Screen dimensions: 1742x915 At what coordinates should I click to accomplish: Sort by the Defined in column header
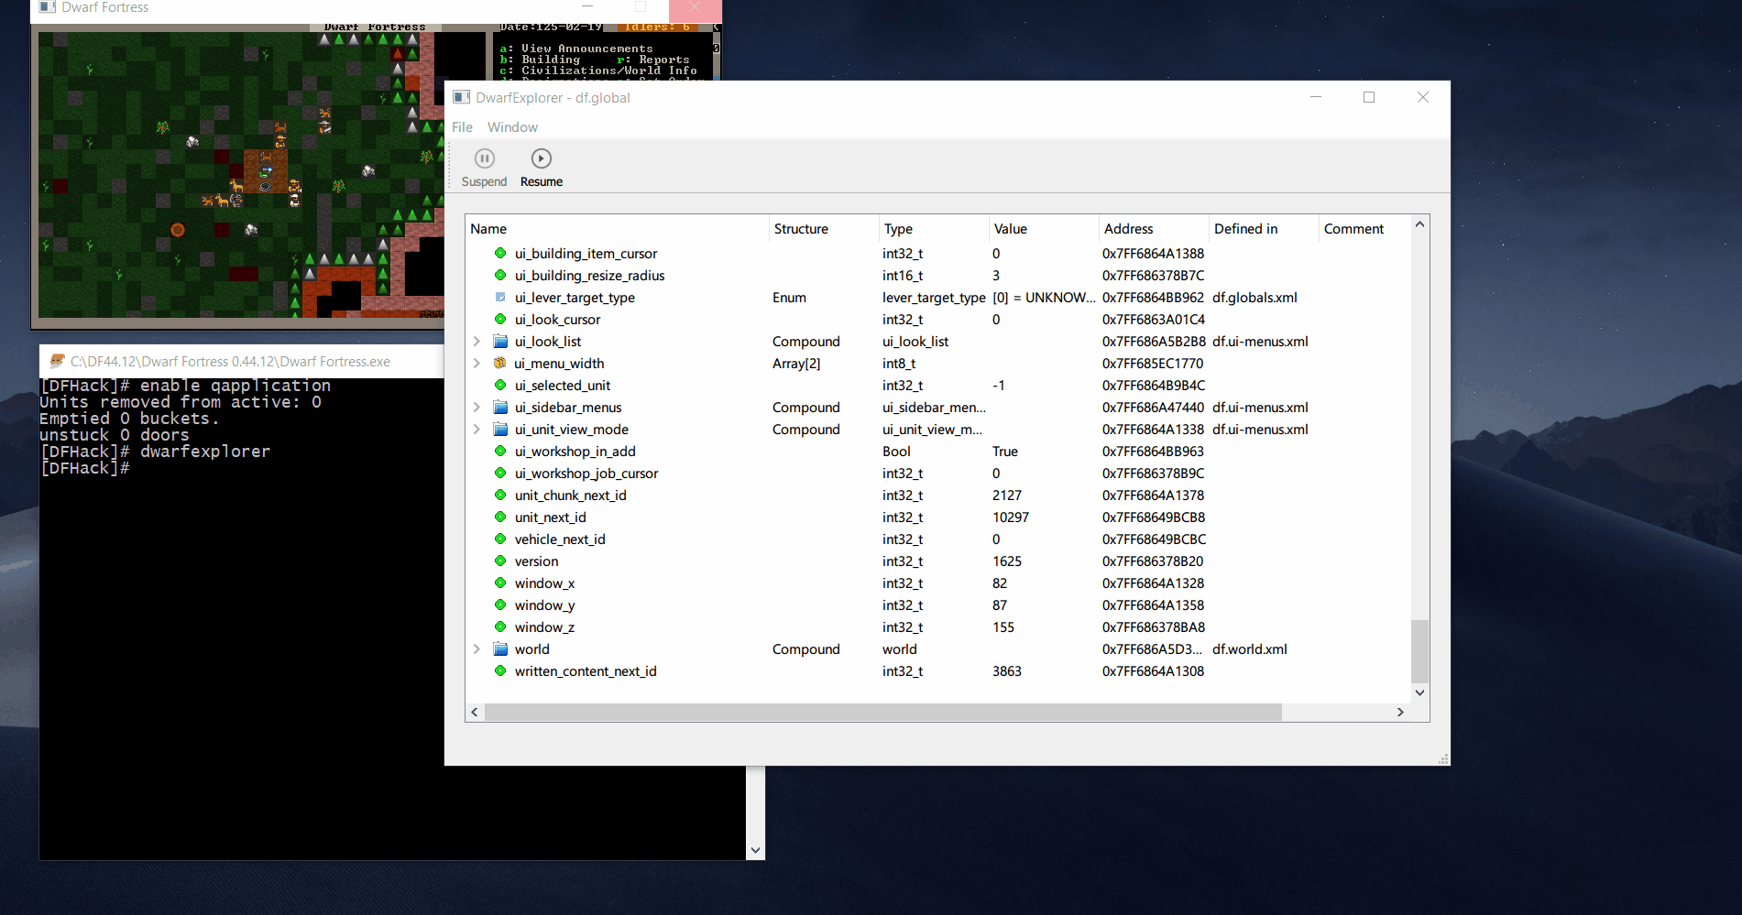click(1264, 229)
